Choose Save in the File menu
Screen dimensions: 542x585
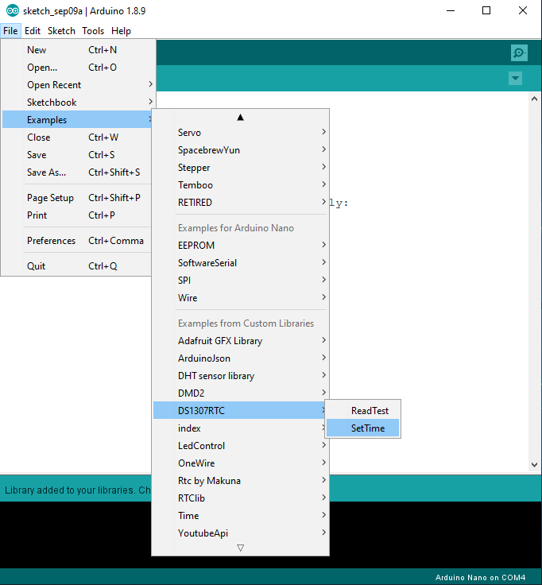point(77,155)
